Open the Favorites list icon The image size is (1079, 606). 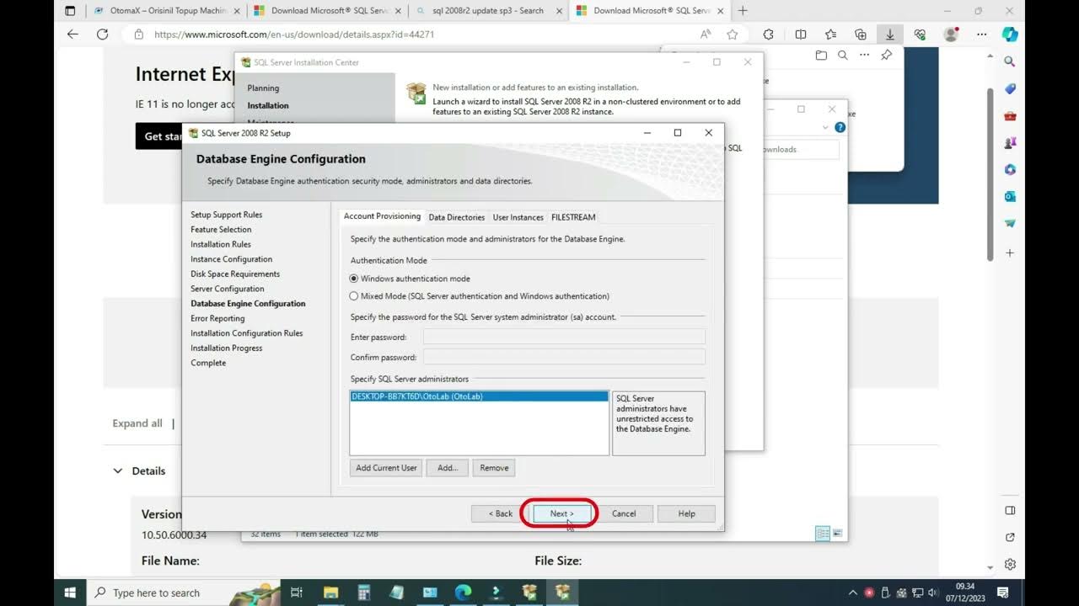coord(830,35)
